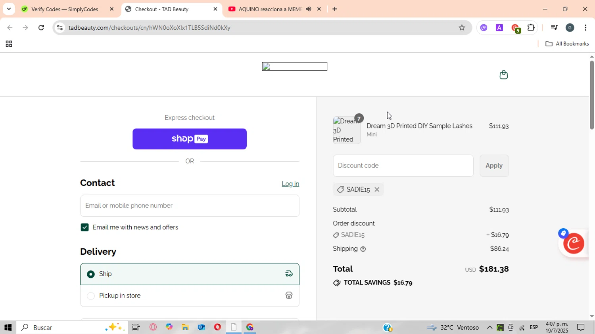
Task: Remove the SADIE15 discount code tag
Action: click(x=377, y=190)
